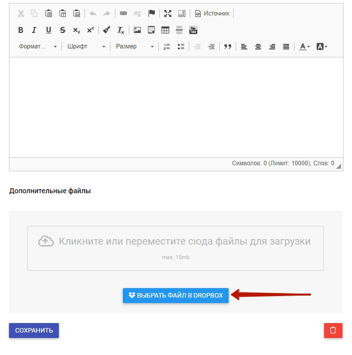
Task: Click the Сохранить button
Action: coord(34,331)
